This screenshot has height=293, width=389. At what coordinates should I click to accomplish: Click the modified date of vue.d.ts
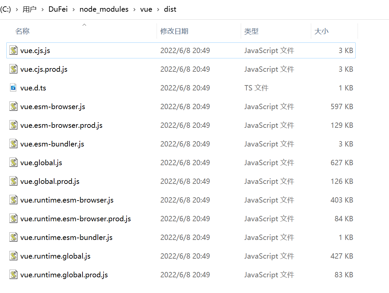coord(185,88)
